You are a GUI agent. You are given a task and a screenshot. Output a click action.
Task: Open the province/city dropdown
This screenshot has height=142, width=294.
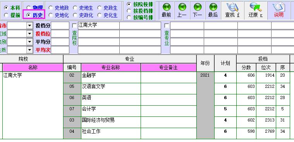tap(29, 26)
